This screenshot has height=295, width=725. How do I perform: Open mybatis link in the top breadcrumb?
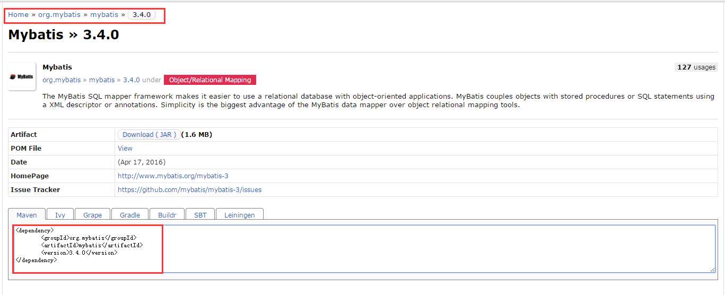click(104, 15)
